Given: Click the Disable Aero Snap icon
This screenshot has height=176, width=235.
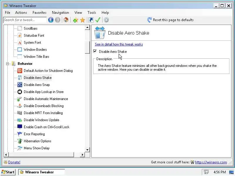Looking at the screenshot, I should pos(20,85).
